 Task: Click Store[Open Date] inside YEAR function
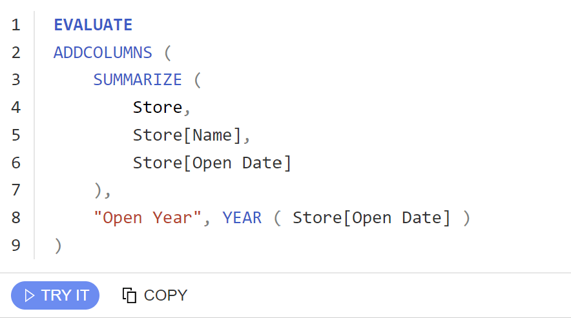pyautogui.click(x=372, y=217)
